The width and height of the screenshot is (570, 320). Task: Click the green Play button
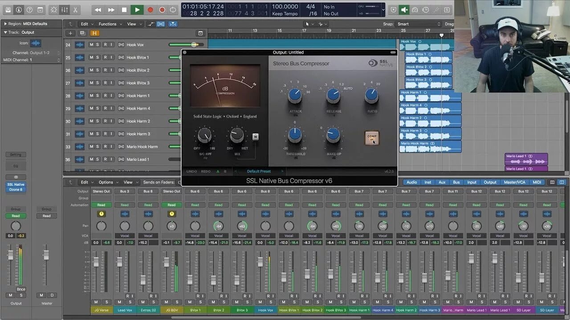tap(137, 9)
